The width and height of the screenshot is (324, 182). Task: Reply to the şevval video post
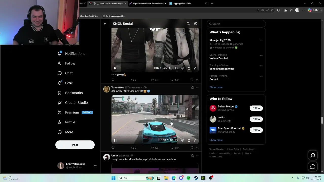113,80
